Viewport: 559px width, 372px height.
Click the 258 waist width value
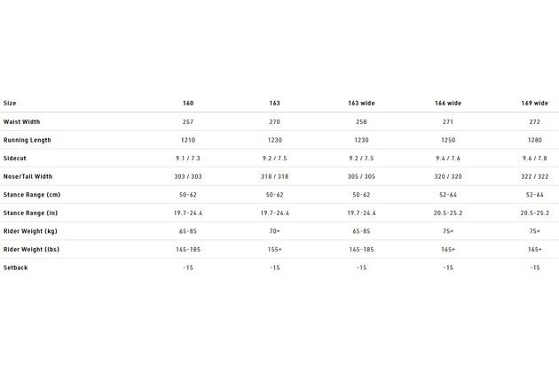(361, 121)
